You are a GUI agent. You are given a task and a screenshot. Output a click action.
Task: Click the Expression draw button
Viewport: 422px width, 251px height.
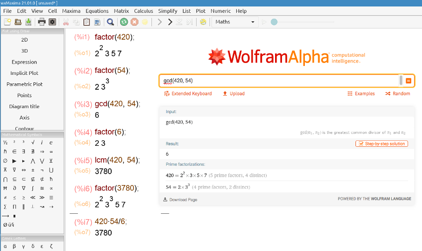[x=24, y=62]
